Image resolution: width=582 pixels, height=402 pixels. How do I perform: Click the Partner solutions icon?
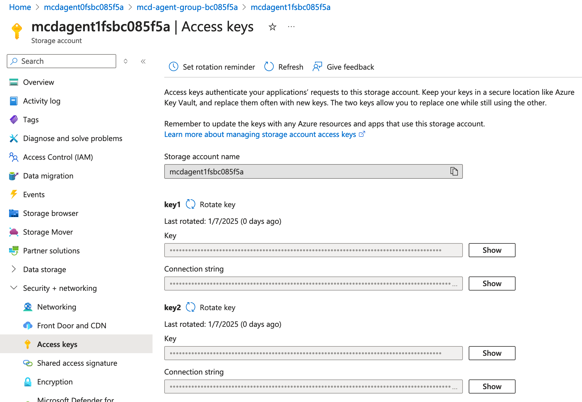pos(14,251)
